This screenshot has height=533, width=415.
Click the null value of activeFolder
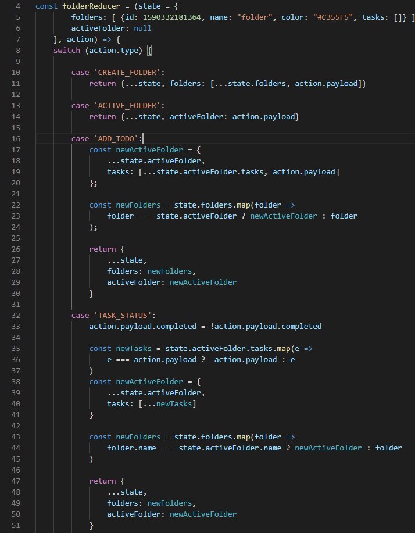142,28
